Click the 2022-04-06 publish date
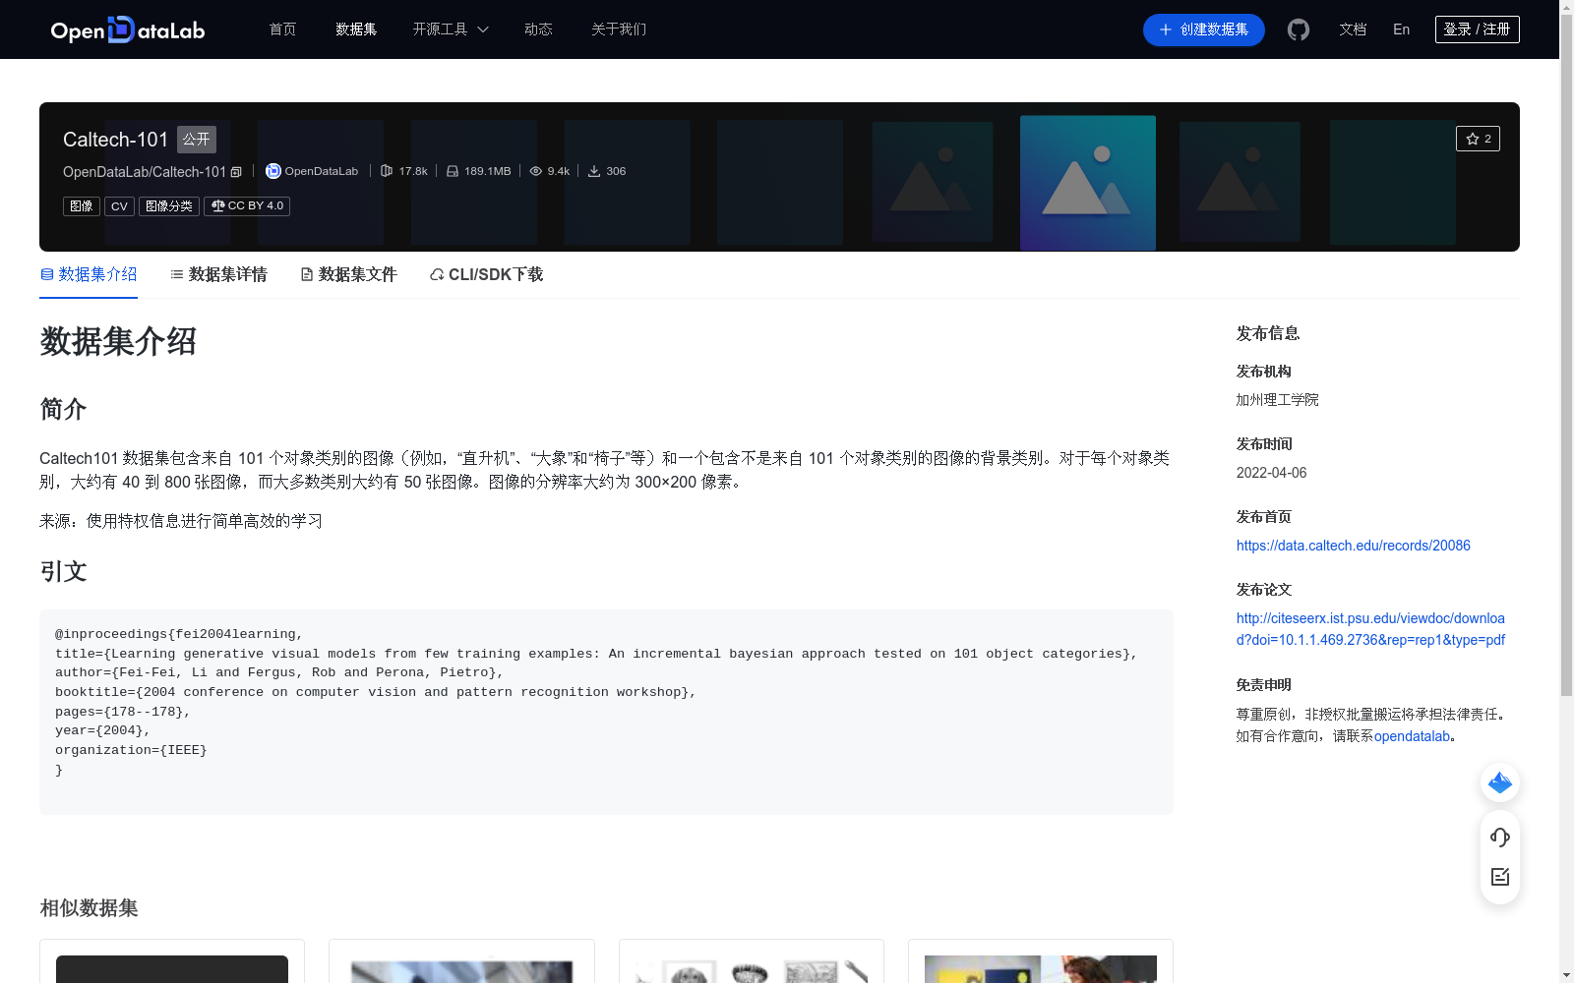 1271,473
